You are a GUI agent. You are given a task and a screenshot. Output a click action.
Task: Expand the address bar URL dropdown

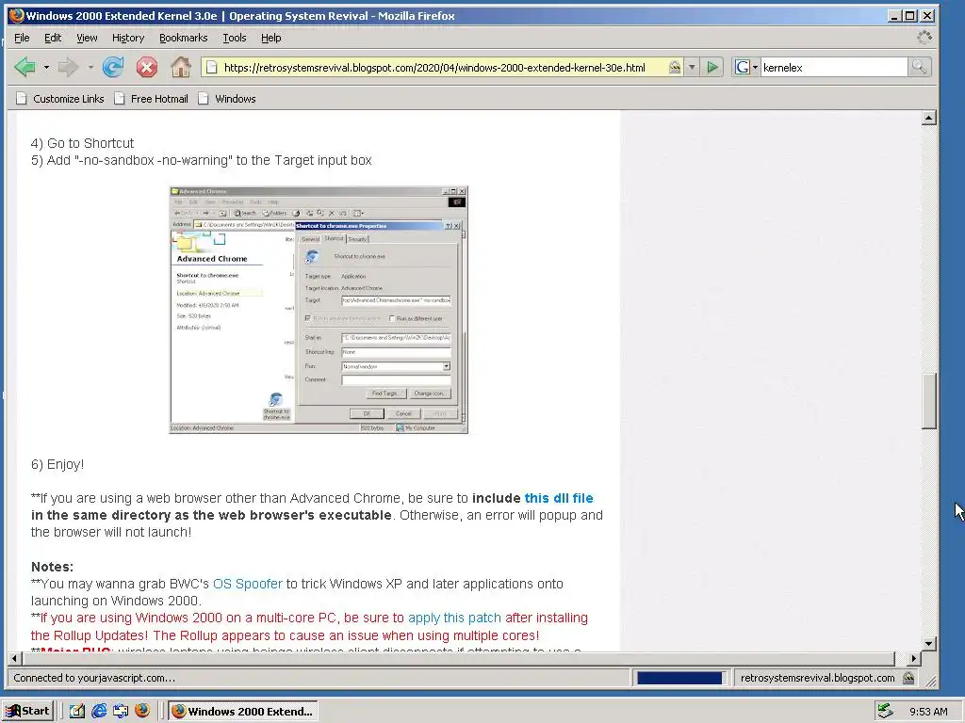692,67
